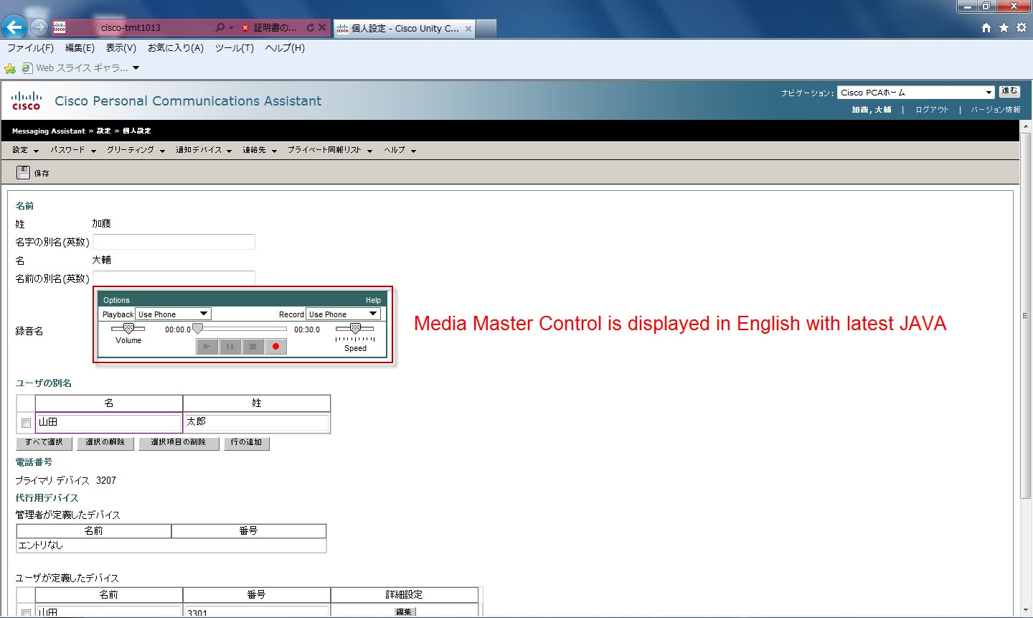Viewport: 1033px width, 618px height.
Task: Open the ナビゲーション Cisco PCAホーム dropdown
Action: [916, 93]
